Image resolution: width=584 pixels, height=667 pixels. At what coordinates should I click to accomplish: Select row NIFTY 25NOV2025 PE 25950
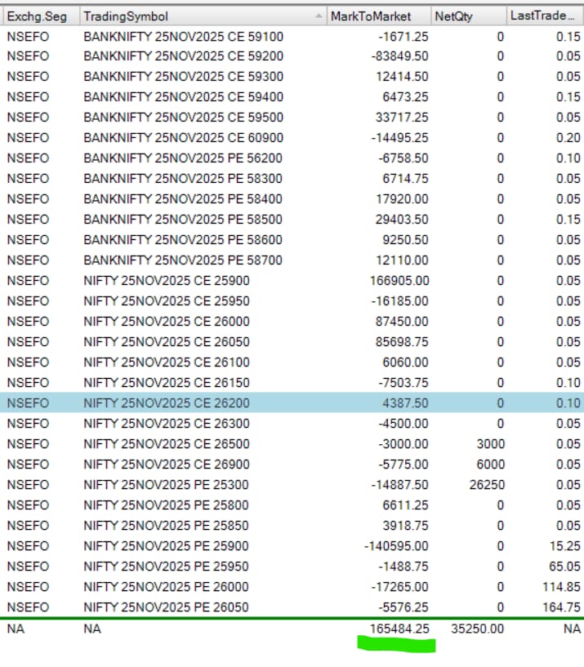(292, 567)
